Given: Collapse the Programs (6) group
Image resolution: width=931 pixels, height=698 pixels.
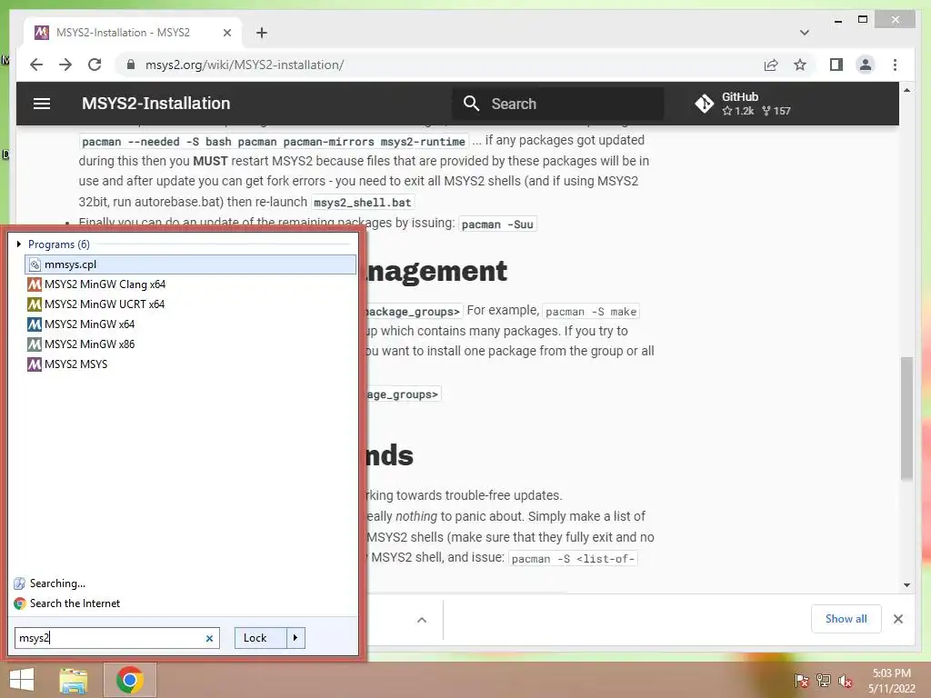Looking at the screenshot, I should tap(19, 244).
